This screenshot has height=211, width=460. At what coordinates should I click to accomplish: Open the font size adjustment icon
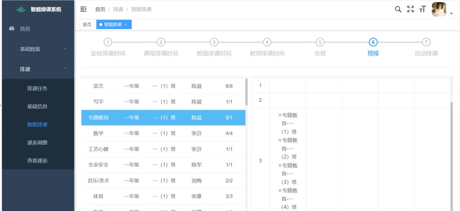[423, 9]
